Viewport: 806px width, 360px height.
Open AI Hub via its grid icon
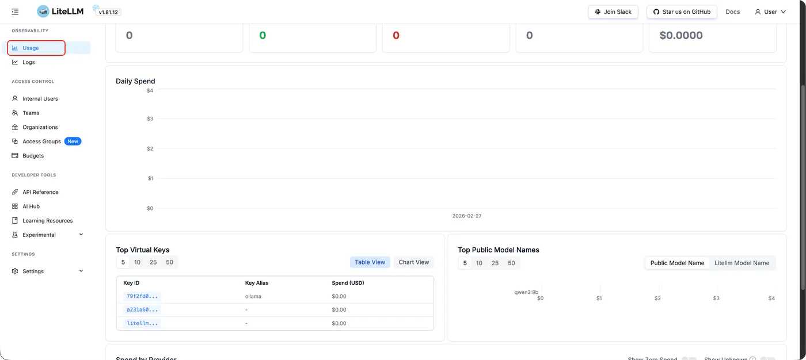coord(15,206)
